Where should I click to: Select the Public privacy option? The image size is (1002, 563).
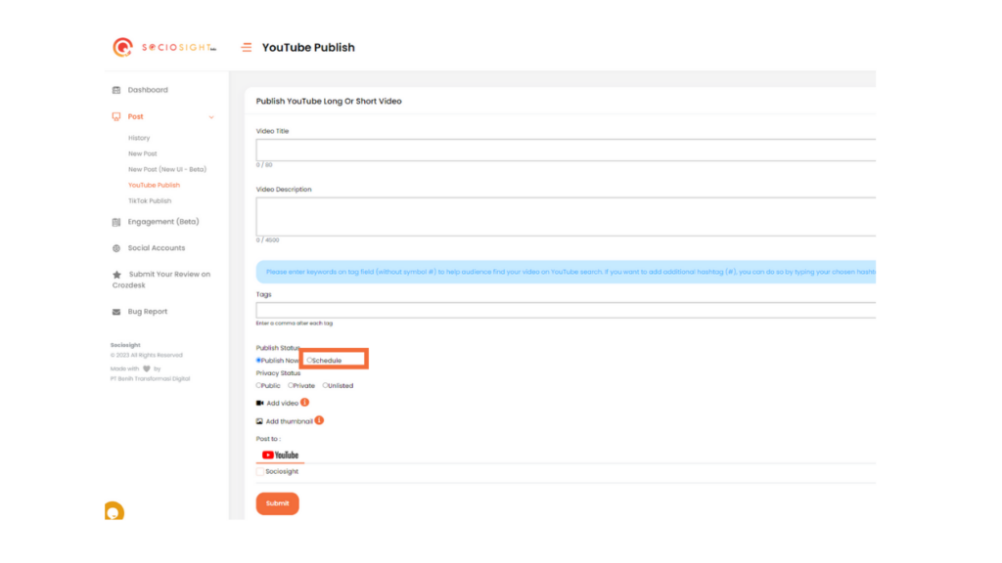coord(258,385)
